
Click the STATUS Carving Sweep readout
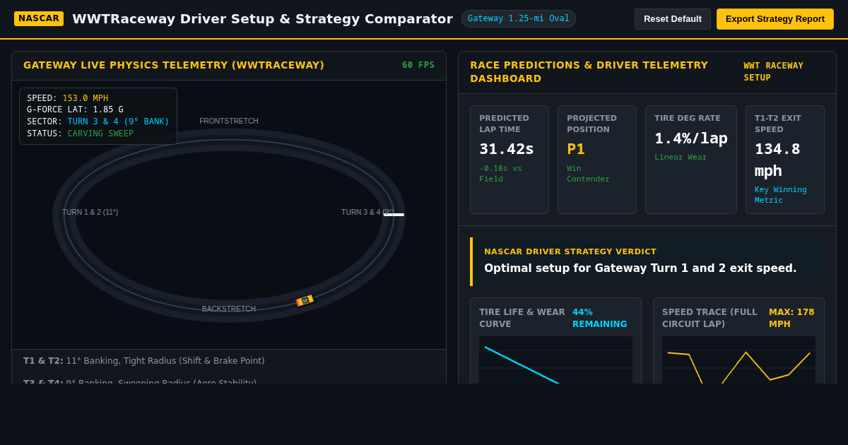coord(80,133)
